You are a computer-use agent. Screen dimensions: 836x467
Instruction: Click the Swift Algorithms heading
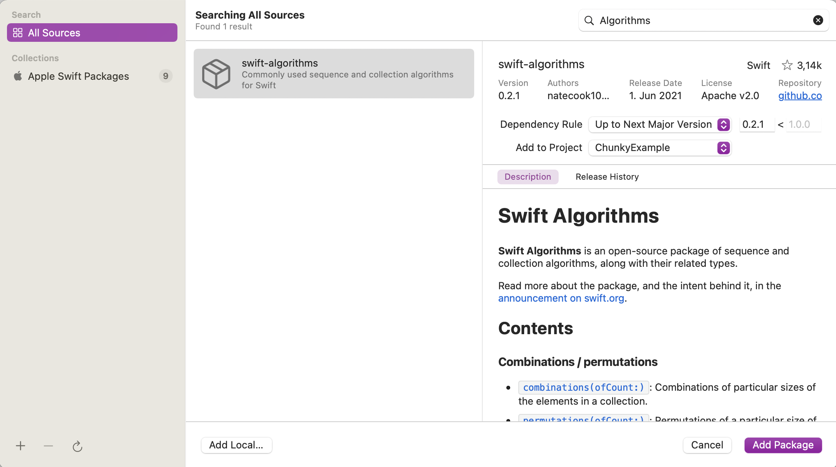coord(578,216)
